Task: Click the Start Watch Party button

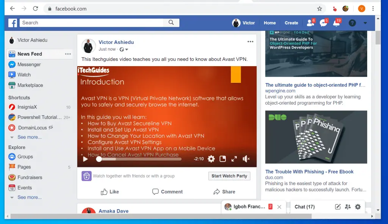Action: coord(229,176)
